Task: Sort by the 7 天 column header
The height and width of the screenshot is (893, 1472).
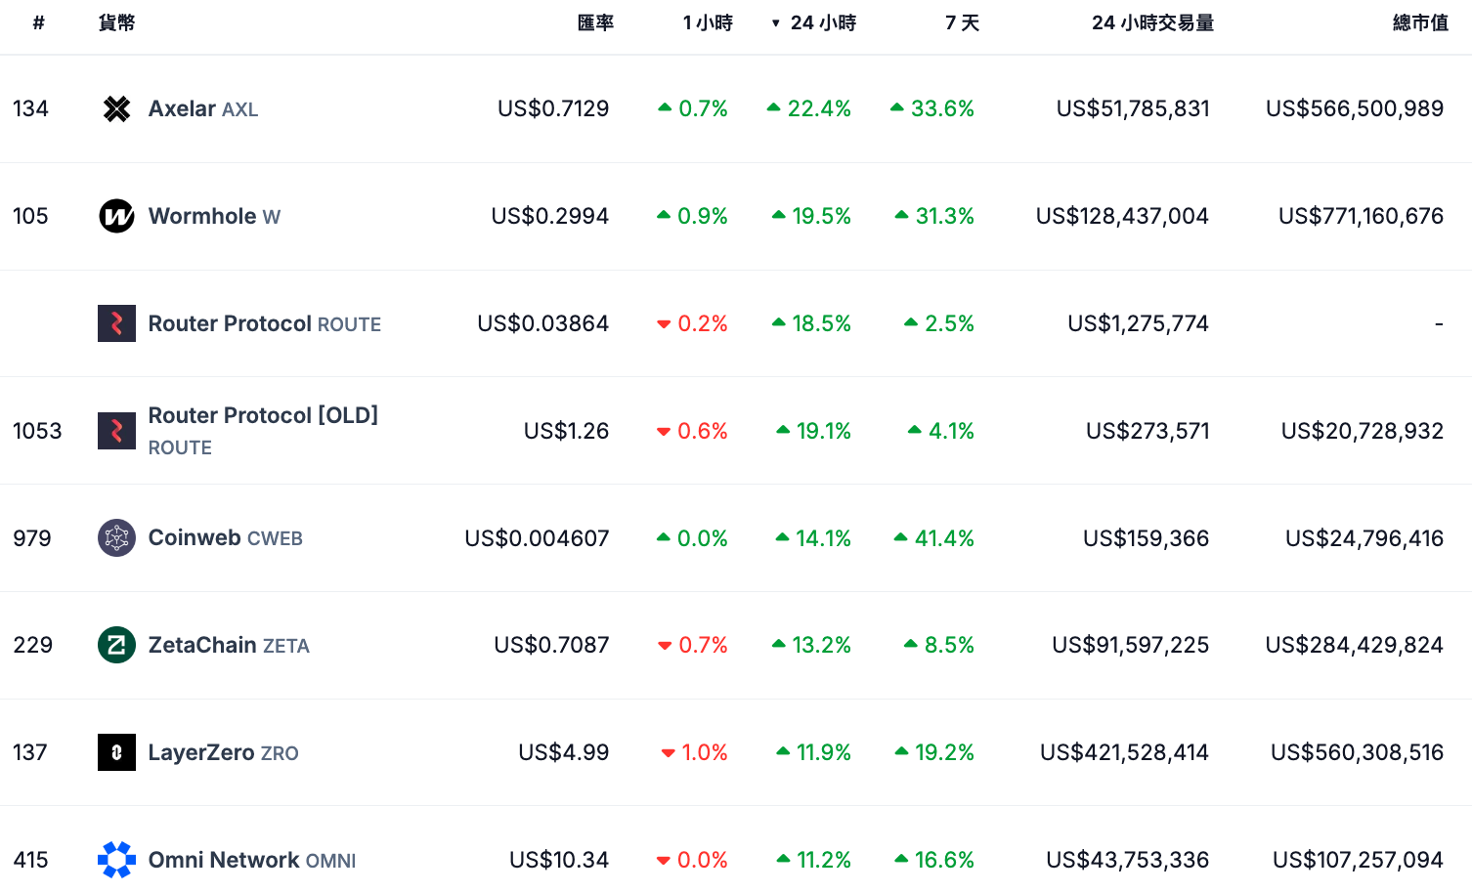Action: (x=962, y=22)
